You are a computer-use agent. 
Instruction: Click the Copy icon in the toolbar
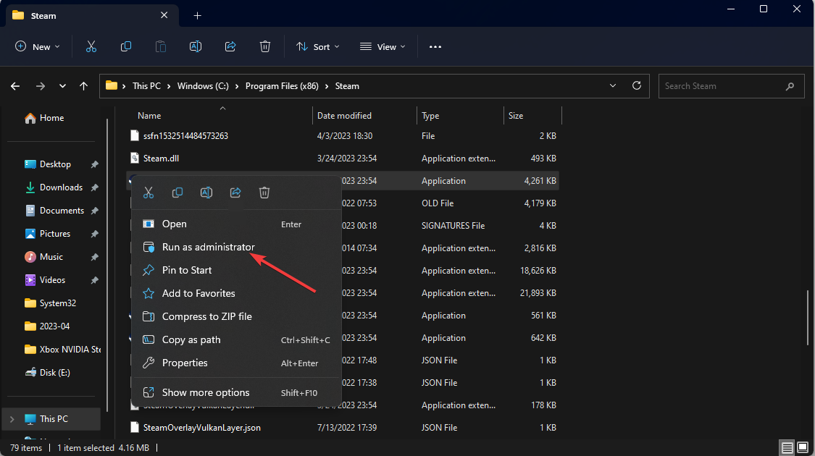click(126, 47)
